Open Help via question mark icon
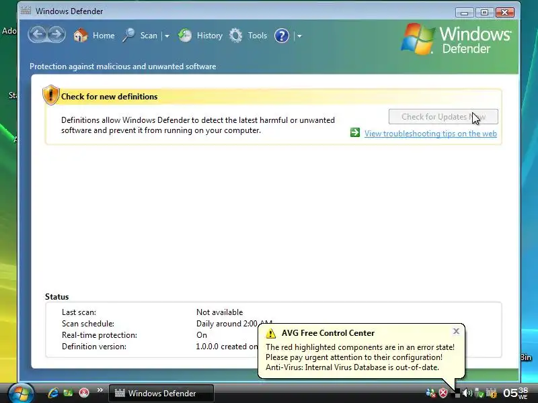The width and height of the screenshot is (538, 403). click(x=282, y=36)
